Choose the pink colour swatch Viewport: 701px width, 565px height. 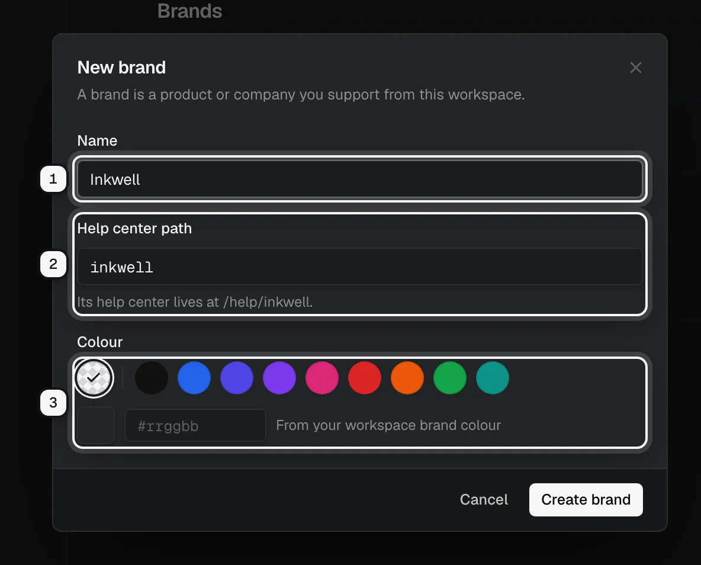coord(322,378)
